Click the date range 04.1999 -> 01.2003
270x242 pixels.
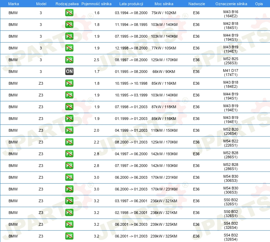pos(131,130)
